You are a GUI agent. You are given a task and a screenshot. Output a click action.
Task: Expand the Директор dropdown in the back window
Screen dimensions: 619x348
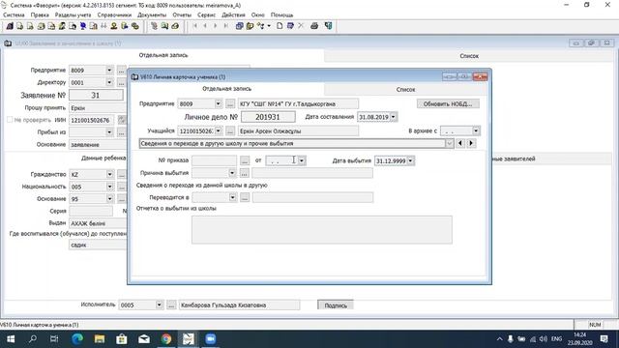[x=109, y=82]
